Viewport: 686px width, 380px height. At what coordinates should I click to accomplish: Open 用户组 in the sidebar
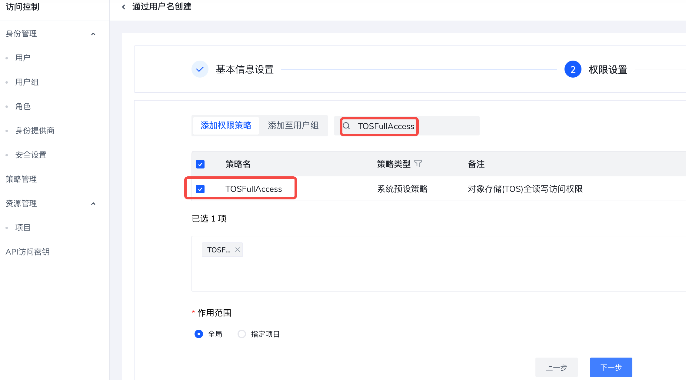27,82
